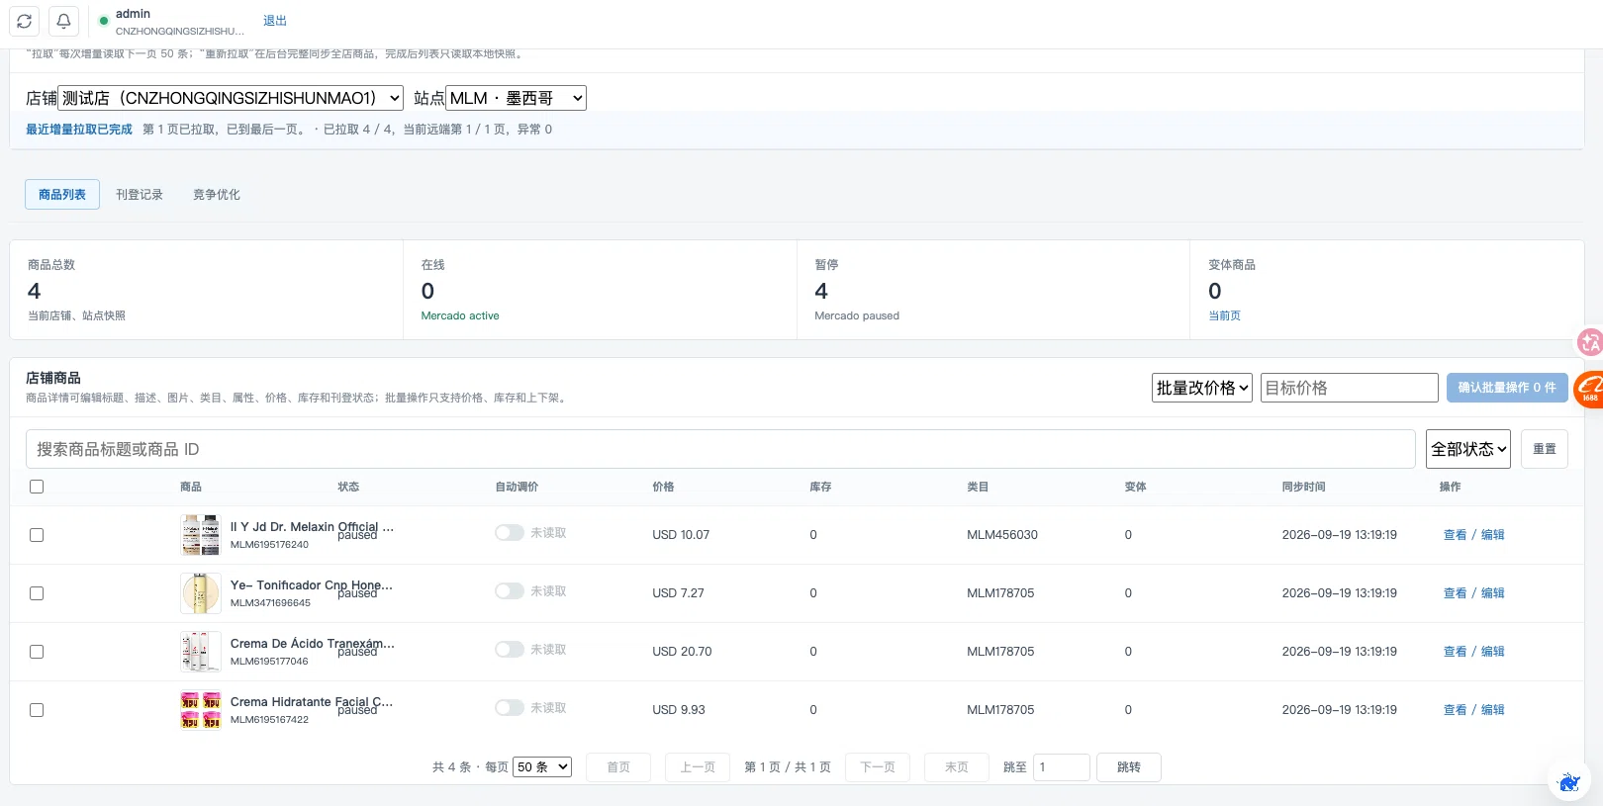This screenshot has width=1603, height=806.
Task: Open the 批量改价格 batch action dropdown
Action: point(1202,388)
